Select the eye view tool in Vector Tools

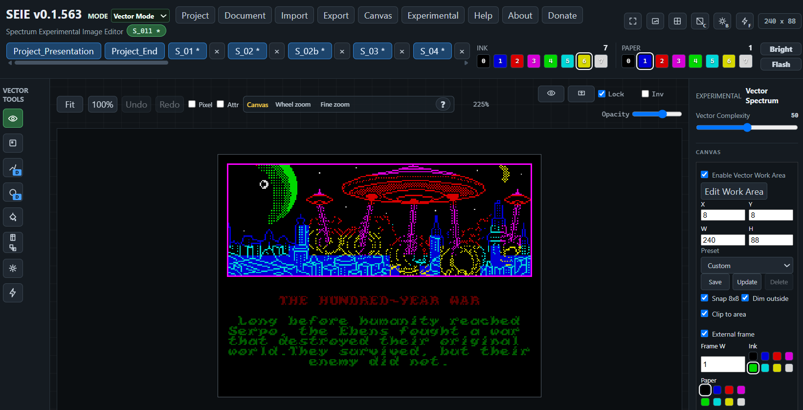click(13, 118)
